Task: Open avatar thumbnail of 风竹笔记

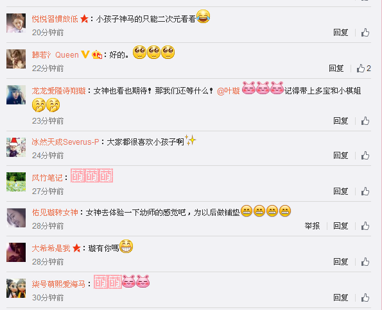Action: tap(16, 182)
